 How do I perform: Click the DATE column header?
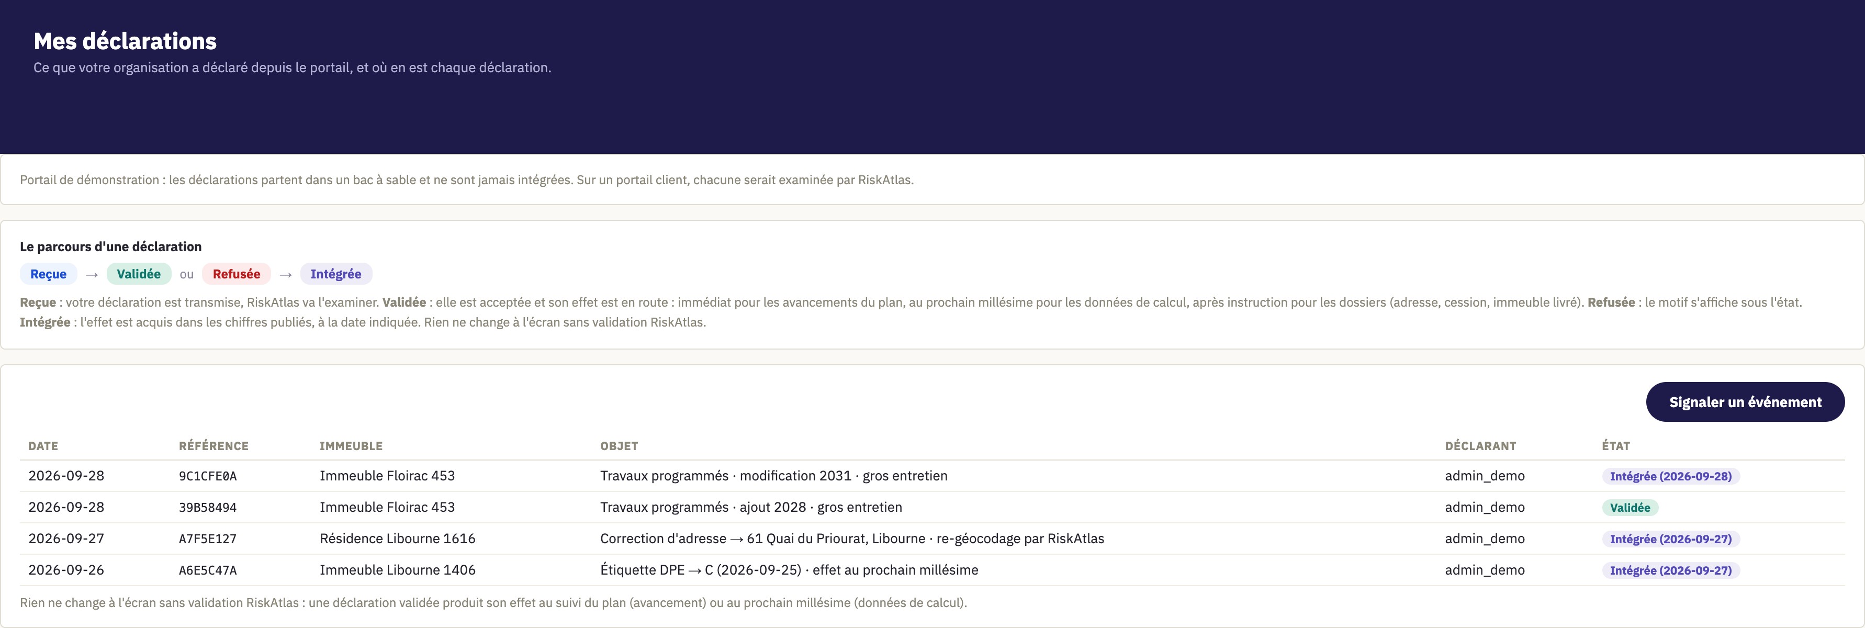click(x=43, y=446)
